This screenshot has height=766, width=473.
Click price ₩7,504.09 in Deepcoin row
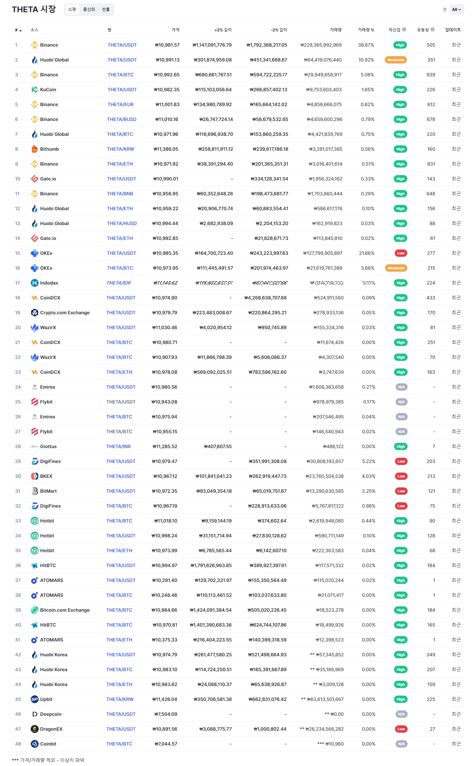tap(166, 714)
